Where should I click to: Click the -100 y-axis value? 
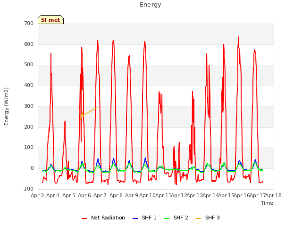(28, 189)
